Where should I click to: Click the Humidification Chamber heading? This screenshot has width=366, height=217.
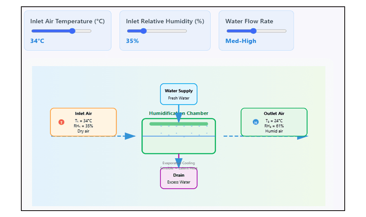pyautogui.click(x=179, y=113)
